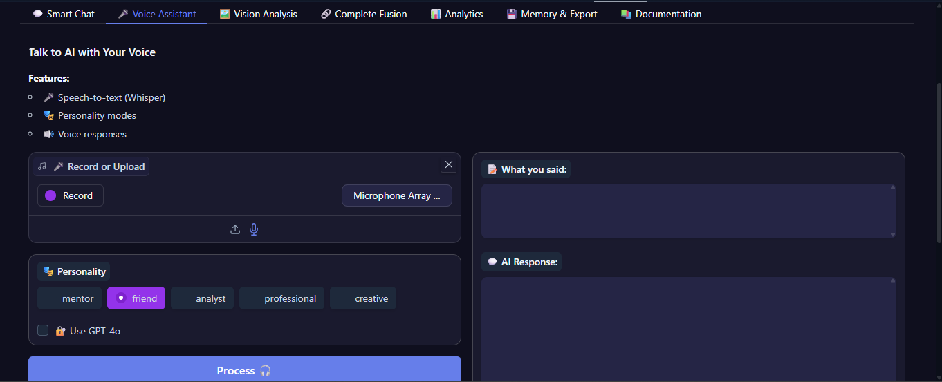
Task: Click the microphone source icon
Action: 254,229
